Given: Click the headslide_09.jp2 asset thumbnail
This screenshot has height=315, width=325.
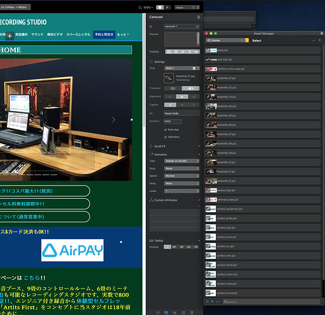Looking at the screenshot, I should pos(211,153).
